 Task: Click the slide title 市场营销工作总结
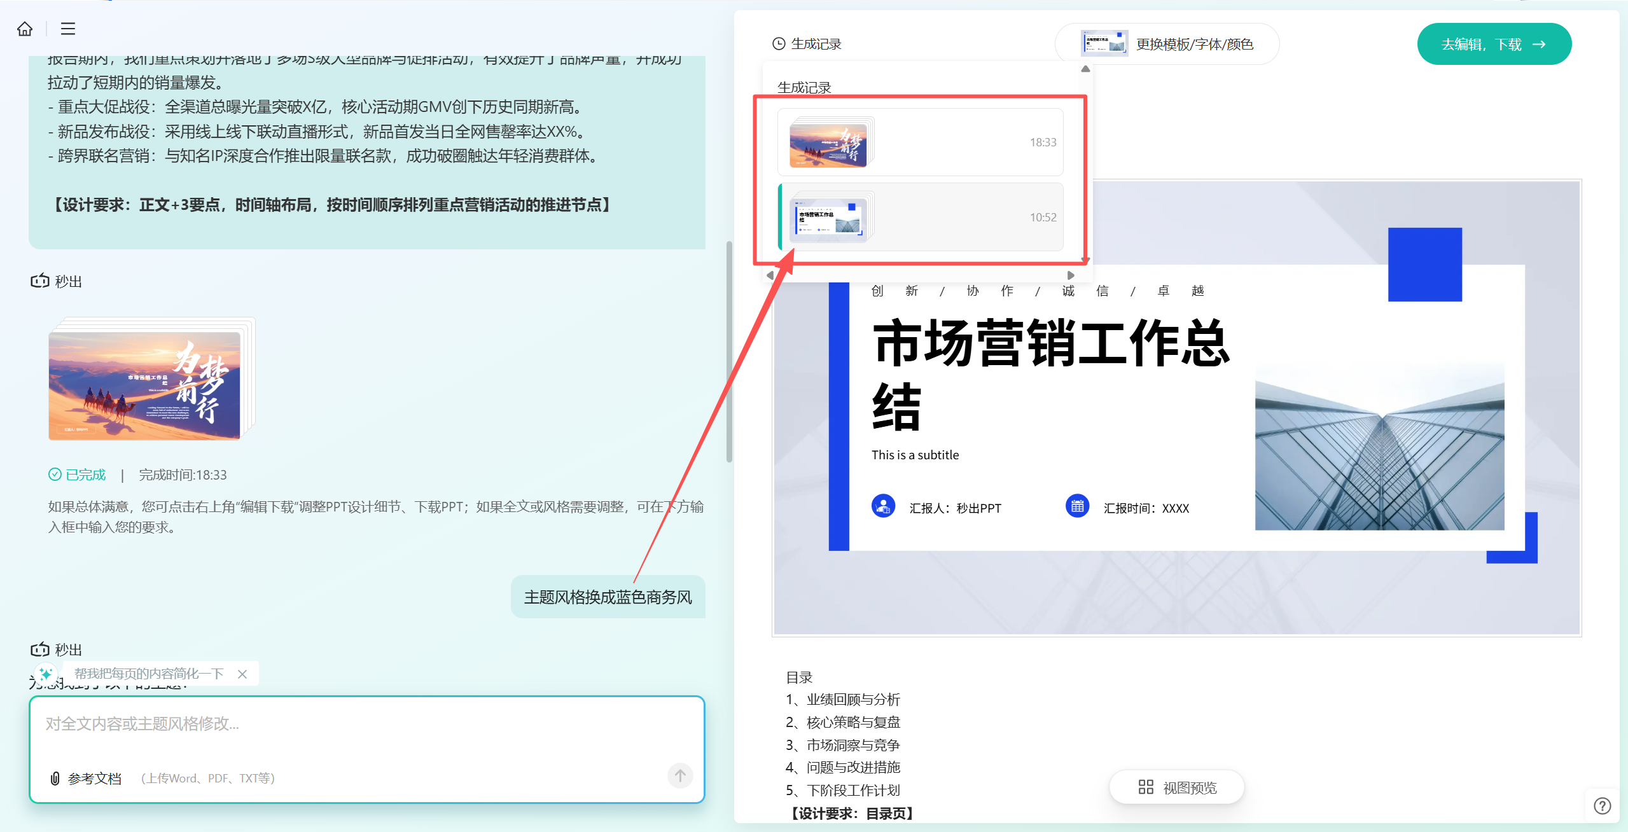[x=1050, y=375]
